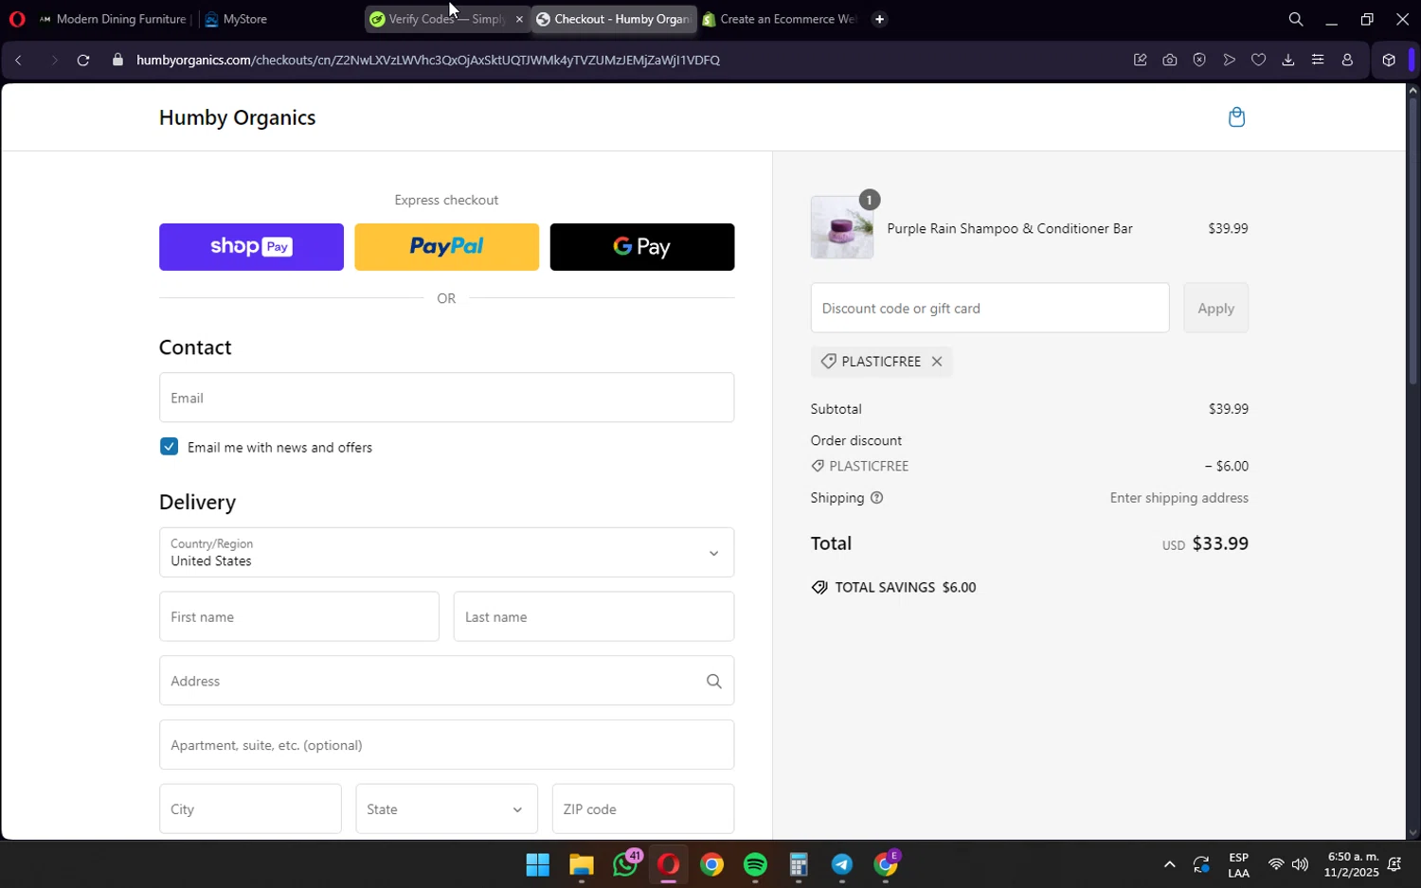
Task: Open the Opera flow send icon
Action: [1229, 60]
